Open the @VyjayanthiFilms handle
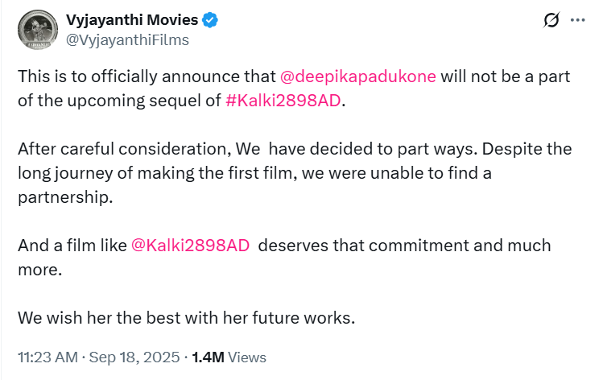Screen dimensions: 603x380 click(127, 39)
